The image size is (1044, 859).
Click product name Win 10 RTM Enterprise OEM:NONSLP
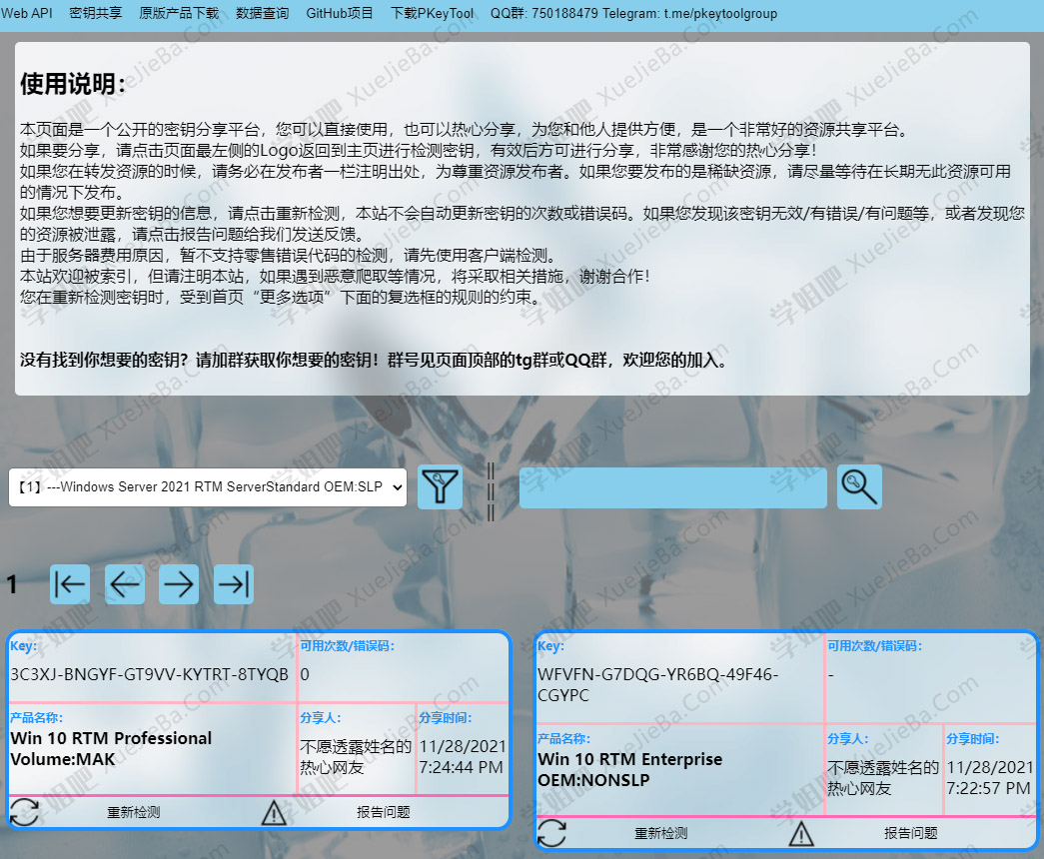tap(629, 769)
